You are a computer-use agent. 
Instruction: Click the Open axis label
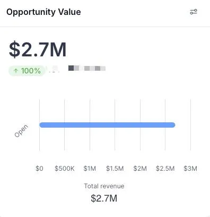(21, 131)
